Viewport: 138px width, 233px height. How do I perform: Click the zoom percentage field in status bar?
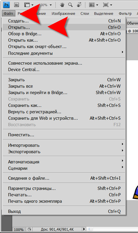tap(19, 230)
